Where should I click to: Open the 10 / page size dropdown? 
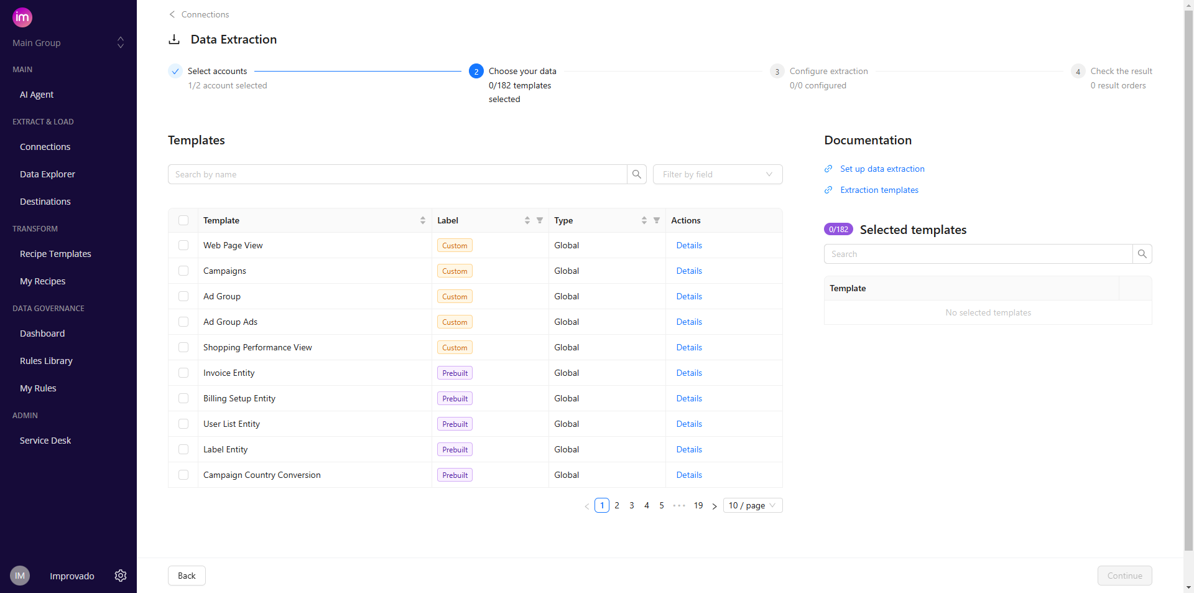tap(752, 505)
